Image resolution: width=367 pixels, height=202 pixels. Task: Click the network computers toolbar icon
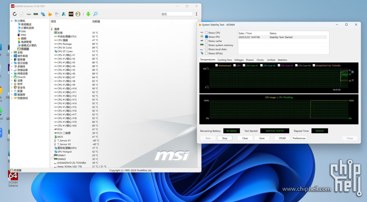[x=43, y=14]
